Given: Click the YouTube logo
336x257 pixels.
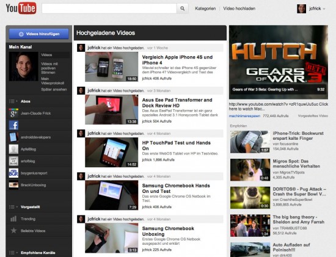Looking at the screenshot, I should pyautogui.click(x=21, y=8).
